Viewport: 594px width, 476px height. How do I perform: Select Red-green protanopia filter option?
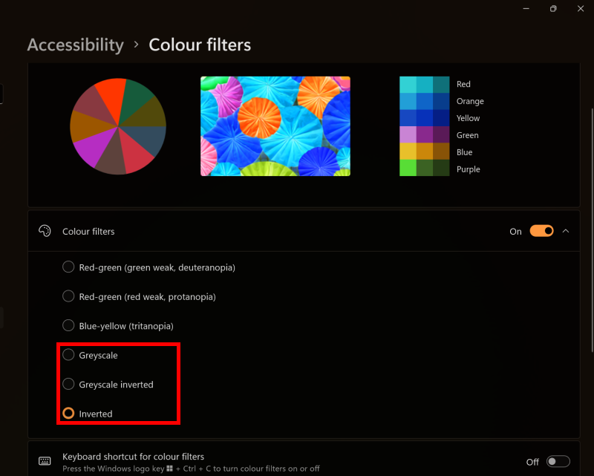point(68,296)
